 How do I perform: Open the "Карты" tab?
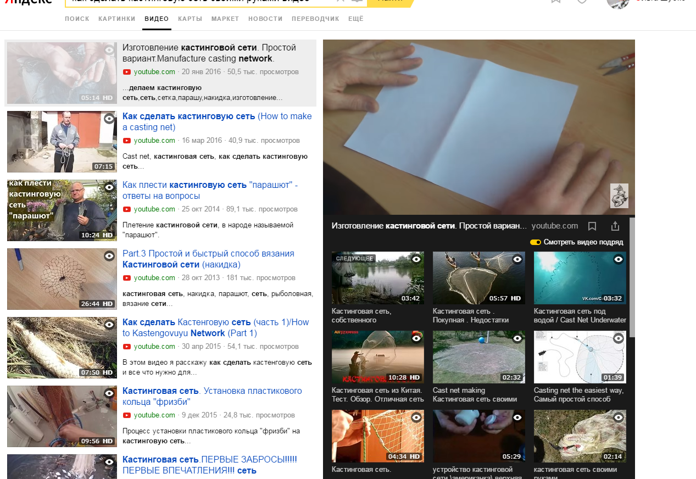(x=190, y=19)
